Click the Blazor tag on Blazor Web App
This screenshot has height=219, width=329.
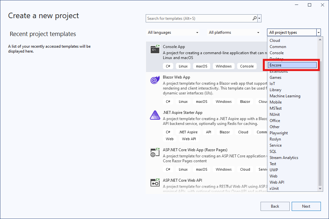pyautogui.click(x=245, y=102)
